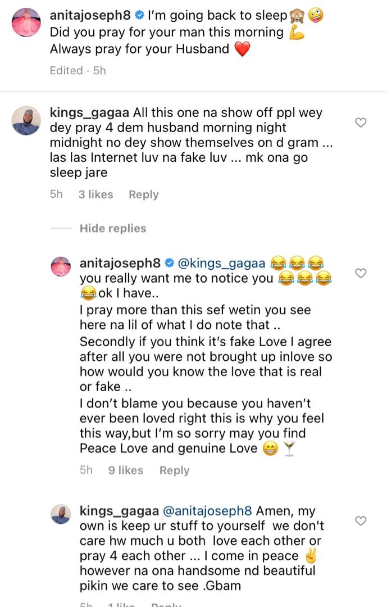Collapse the thread with Hide replies

pyautogui.click(x=112, y=228)
